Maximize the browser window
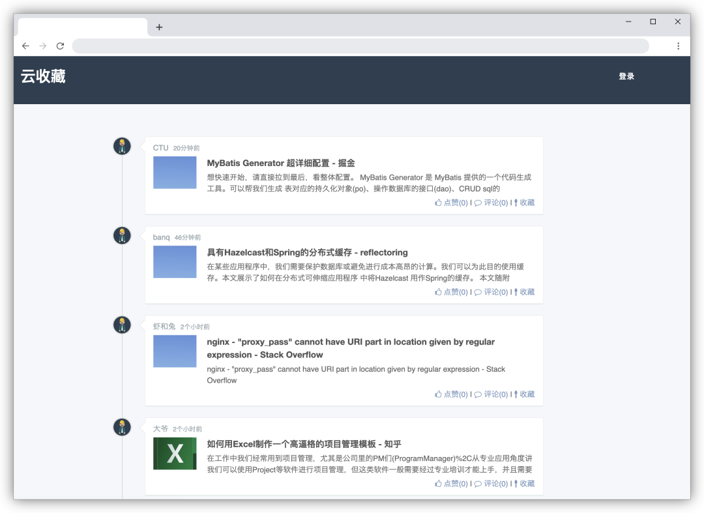 coord(653,21)
